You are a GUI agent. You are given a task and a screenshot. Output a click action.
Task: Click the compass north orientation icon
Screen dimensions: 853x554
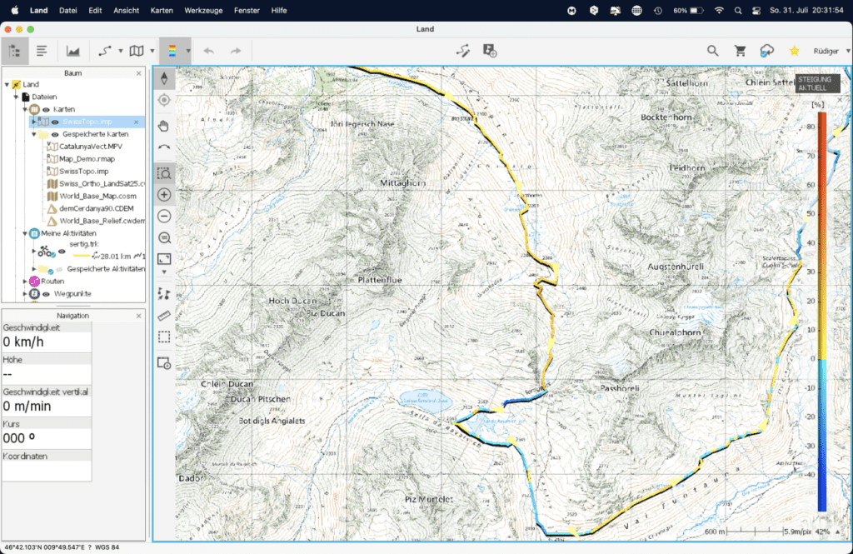[164, 78]
